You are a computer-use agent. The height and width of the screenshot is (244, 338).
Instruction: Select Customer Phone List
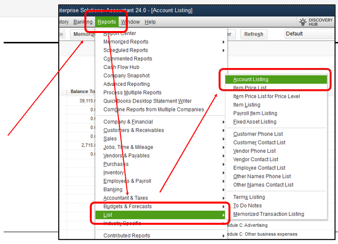[x=276, y=134]
